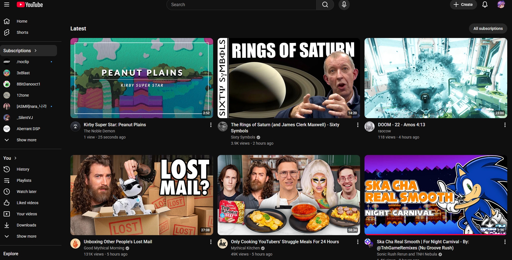Open the account avatar menu
Image resolution: width=512 pixels, height=260 pixels.
click(x=501, y=5)
